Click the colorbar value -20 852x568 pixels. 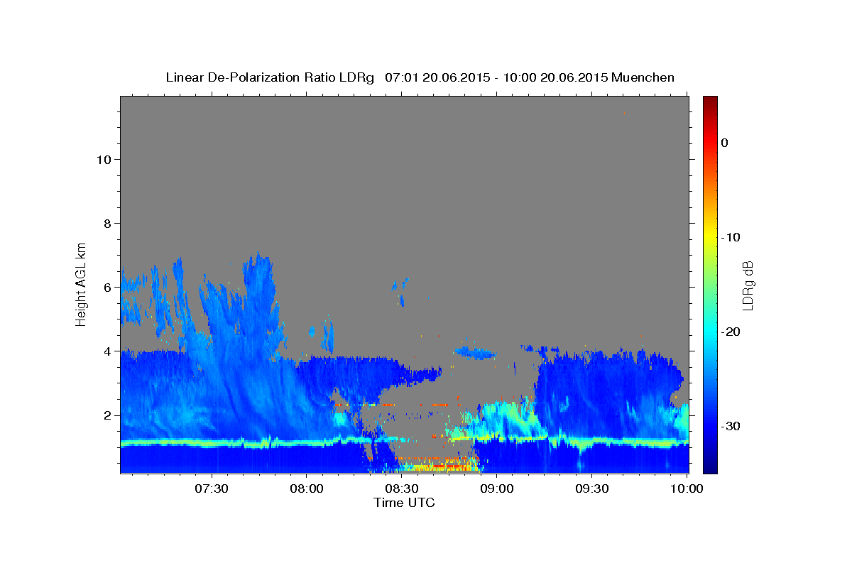tap(731, 332)
